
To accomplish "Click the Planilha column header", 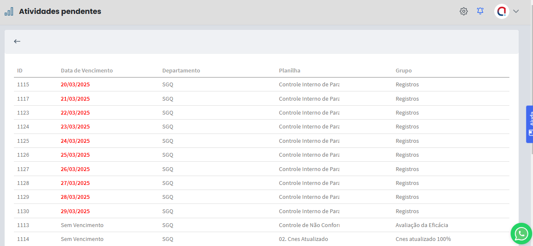I will (x=289, y=70).
